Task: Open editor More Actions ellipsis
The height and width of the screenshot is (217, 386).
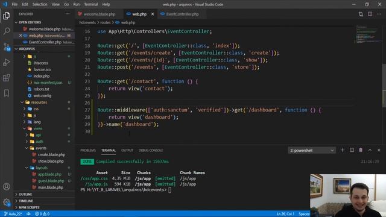Action: point(379,14)
